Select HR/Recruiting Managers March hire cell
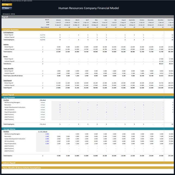 coord(75,102)
